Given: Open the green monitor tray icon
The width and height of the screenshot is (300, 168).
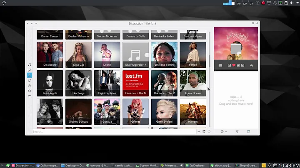Looking at the screenshot, I should coord(280,3).
